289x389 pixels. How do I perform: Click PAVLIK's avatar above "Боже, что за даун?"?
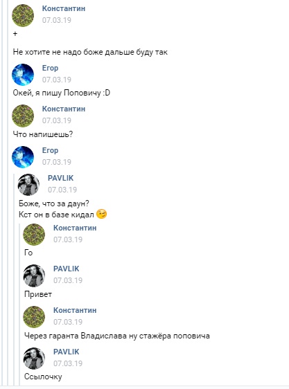pyautogui.click(x=28, y=185)
